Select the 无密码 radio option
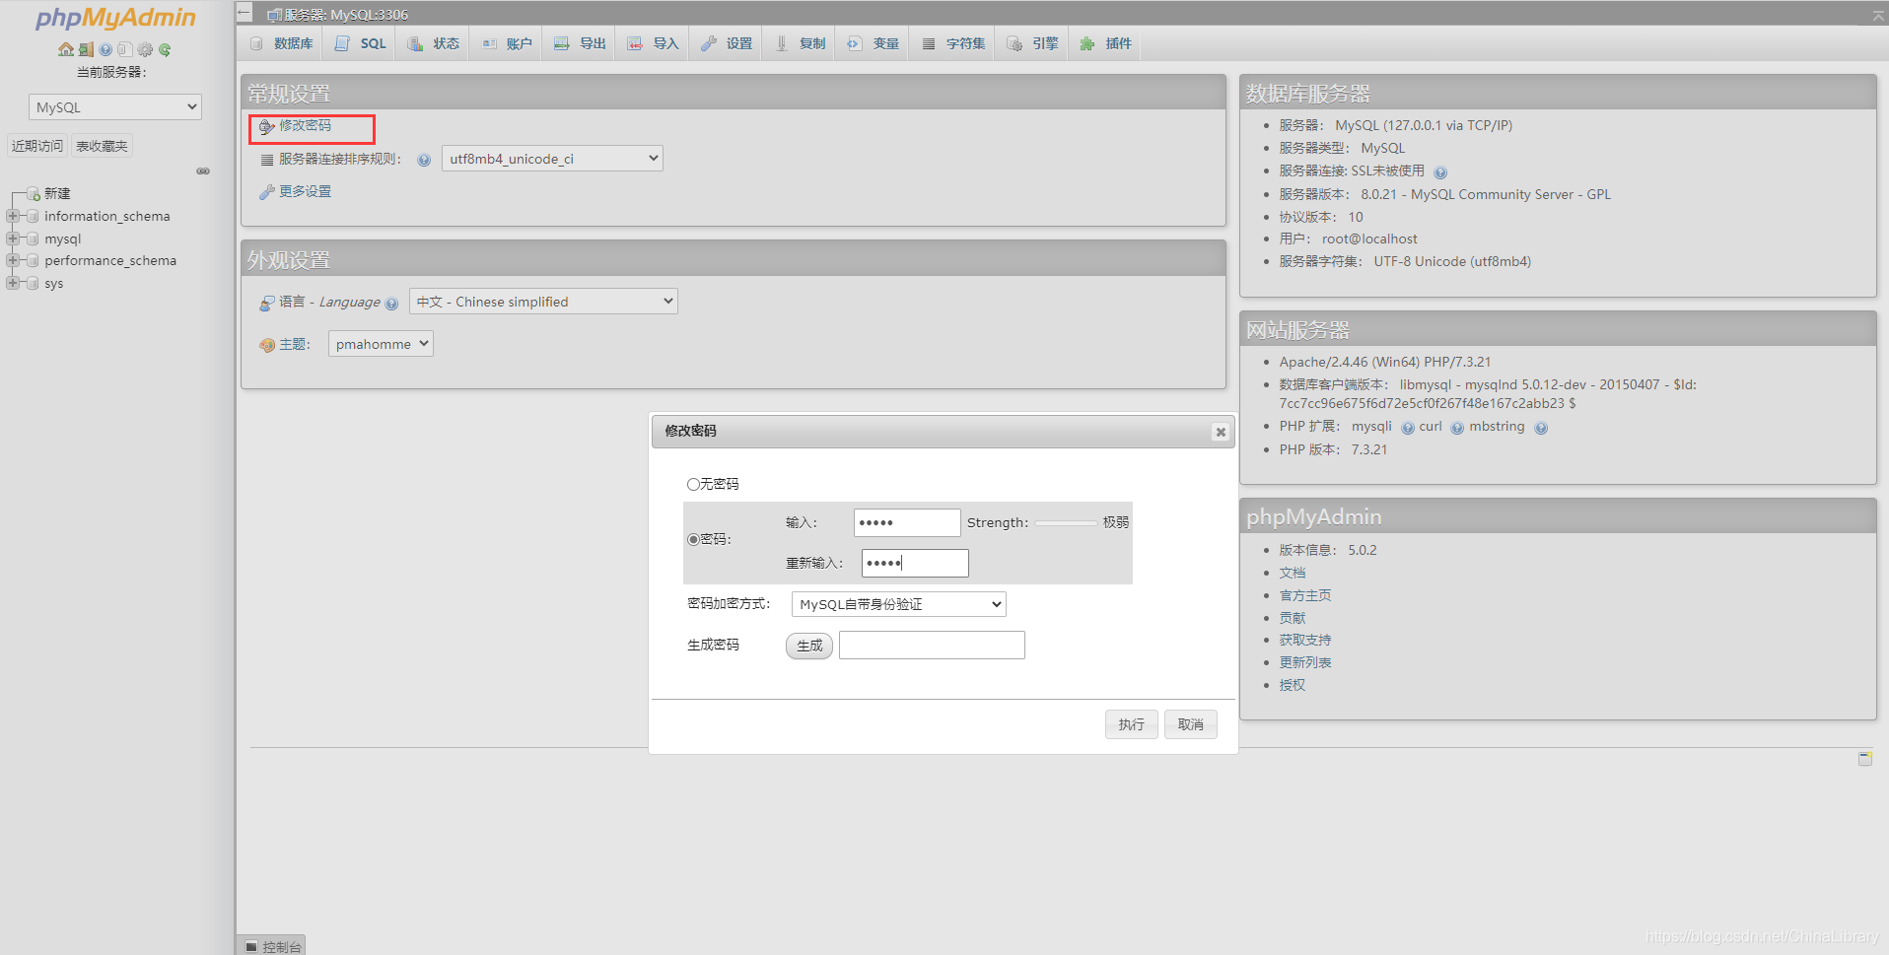The width and height of the screenshot is (1889, 955). pyautogui.click(x=693, y=484)
